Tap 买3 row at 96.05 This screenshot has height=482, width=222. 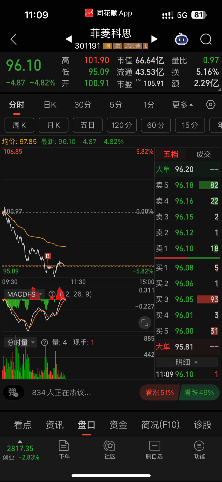point(187,299)
